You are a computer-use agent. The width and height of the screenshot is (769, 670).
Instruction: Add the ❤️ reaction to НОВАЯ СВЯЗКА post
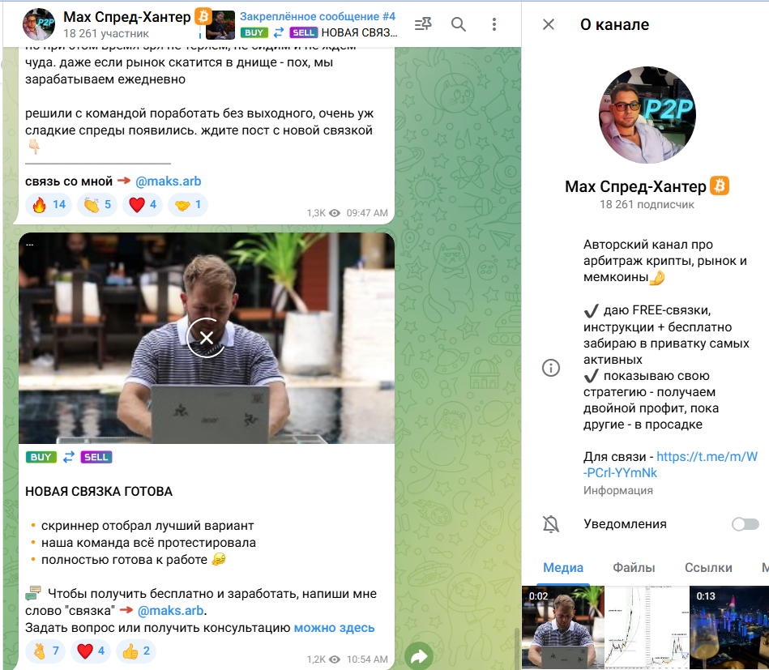(89, 651)
